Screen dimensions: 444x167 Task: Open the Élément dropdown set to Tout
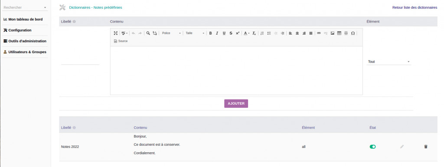[389, 61]
